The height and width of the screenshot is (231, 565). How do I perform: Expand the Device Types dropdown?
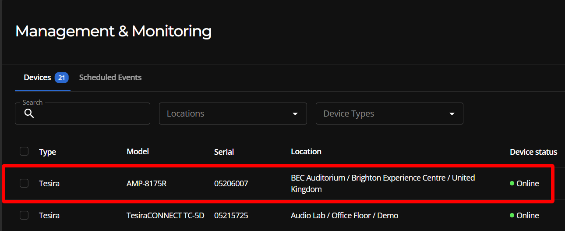tap(389, 114)
